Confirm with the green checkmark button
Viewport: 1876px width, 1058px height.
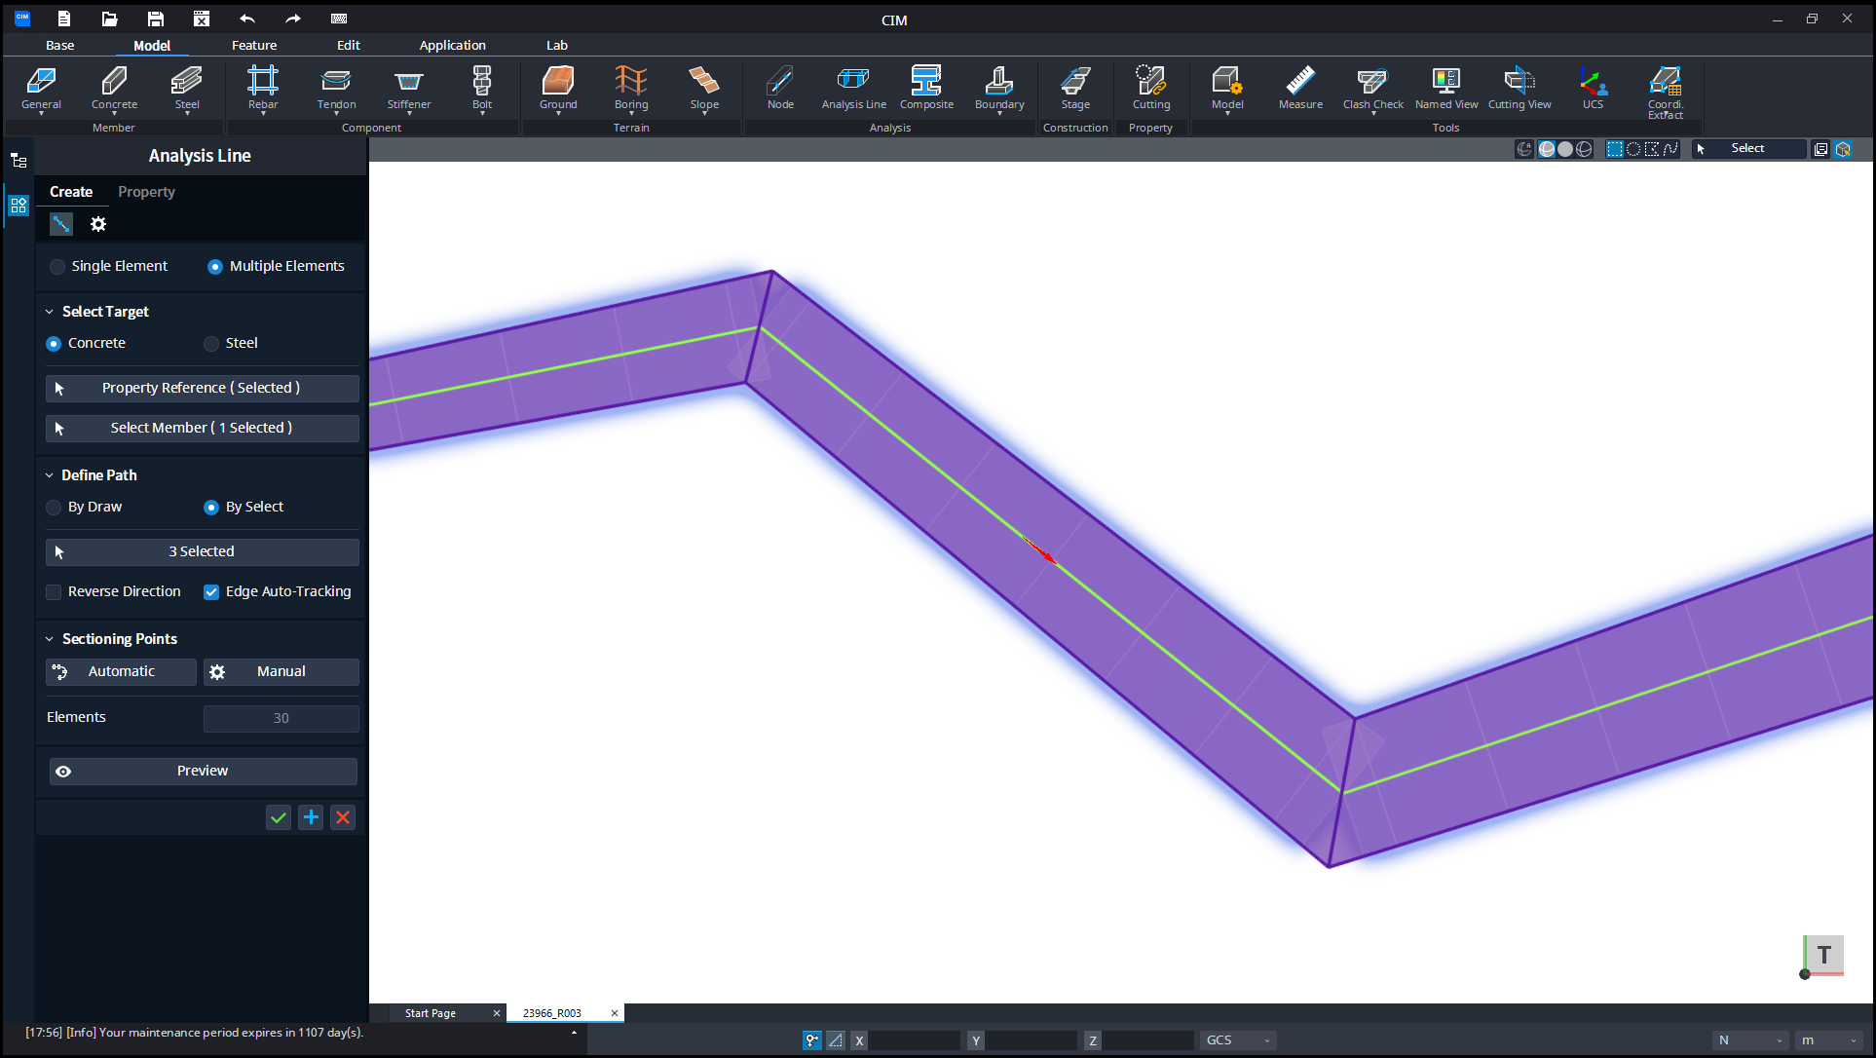[279, 818]
